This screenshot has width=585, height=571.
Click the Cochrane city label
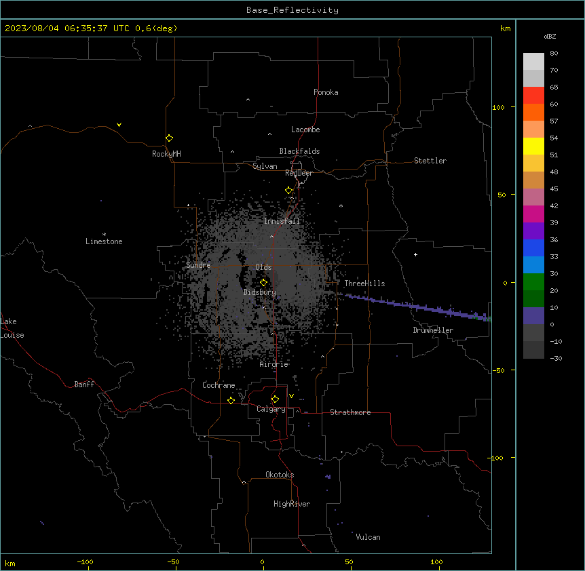(x=219, y=385)
